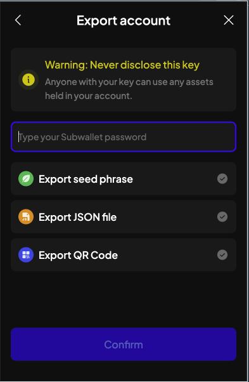Screen dimensions: 249x382
Task: Focus the Subwallet password input field
Action: [x=124, y=136]
